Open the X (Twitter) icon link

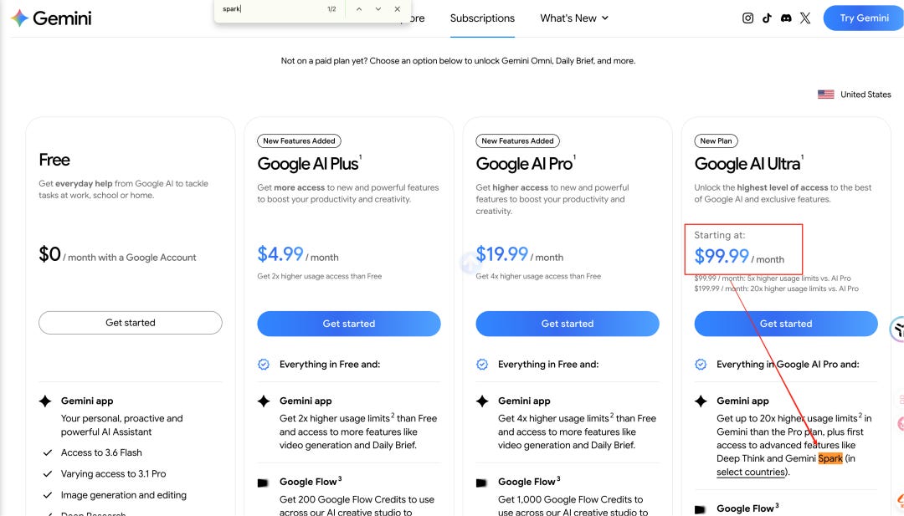(x=805, y=18)
